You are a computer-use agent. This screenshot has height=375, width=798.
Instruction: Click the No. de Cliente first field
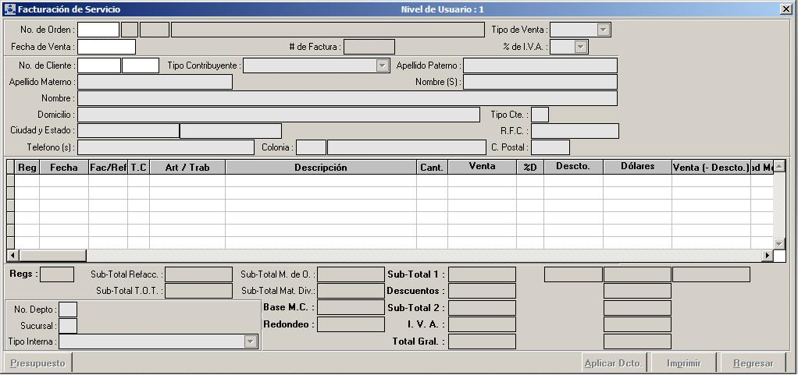tap(99, 65)
